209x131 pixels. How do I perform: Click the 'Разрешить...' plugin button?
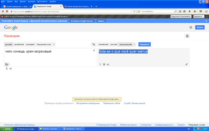(199, 16)
